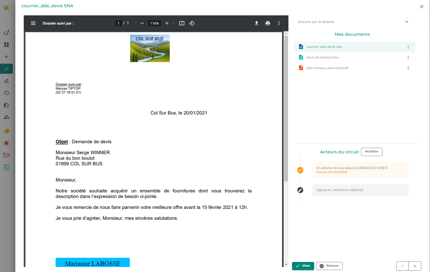Go to previous dossier with up chevron
Viewport: 430px width, 272px height.
pos(402,266)
